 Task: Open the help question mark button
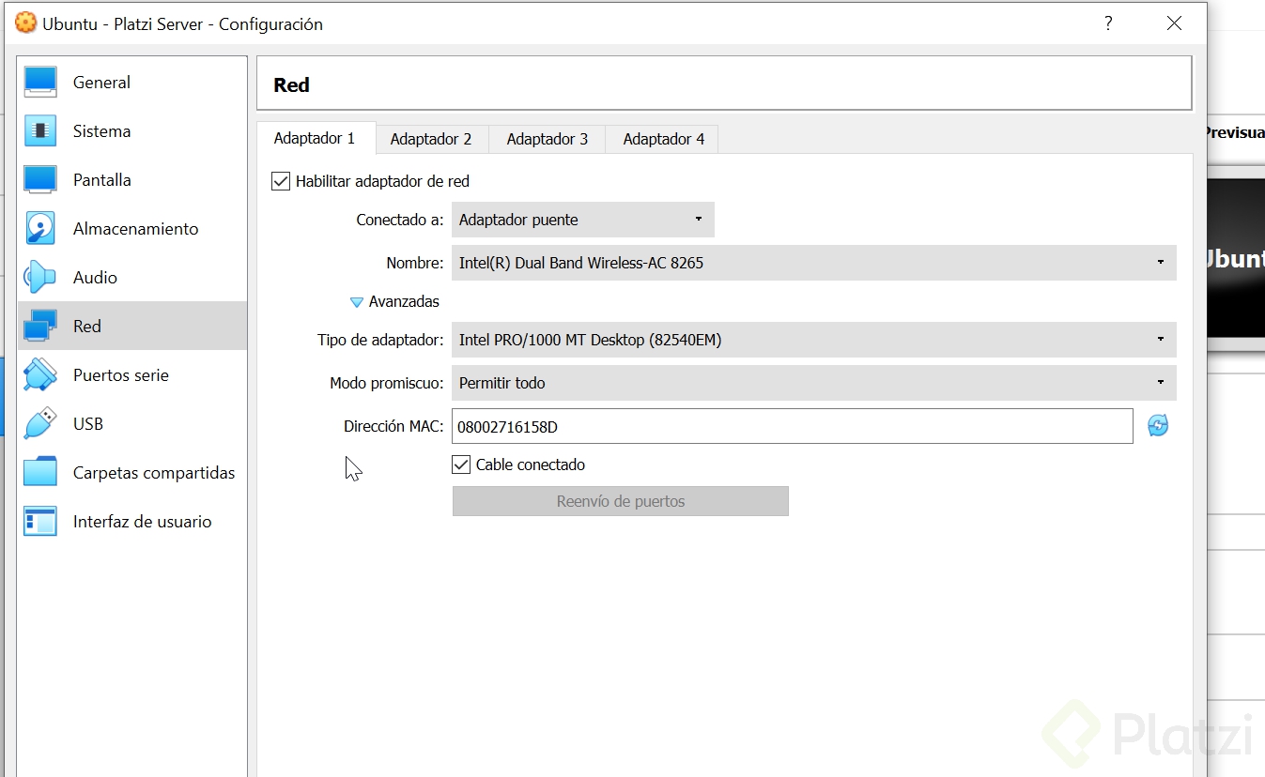tap(1108, 23)
